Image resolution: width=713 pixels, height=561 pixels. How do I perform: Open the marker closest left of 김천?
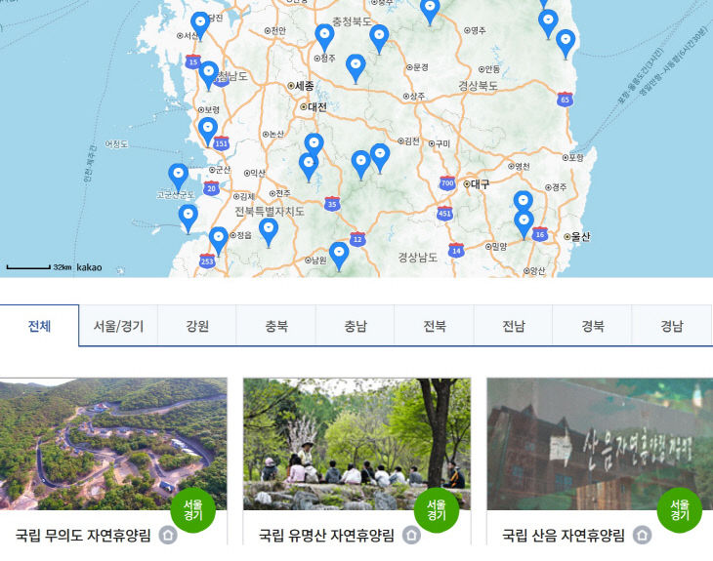380,157
